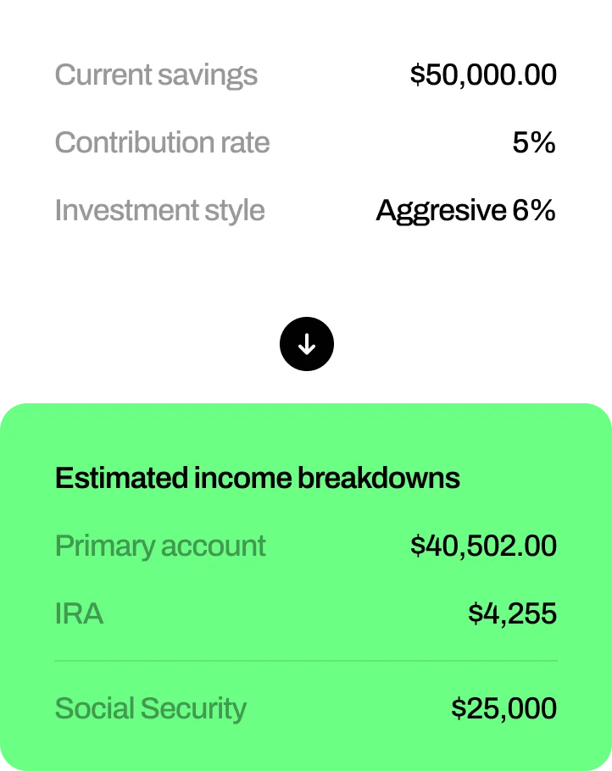Click the 'Contribution rate' label
Image resolution: width=612 pixels, height=771 pixels.
click(x=162, y=142)
